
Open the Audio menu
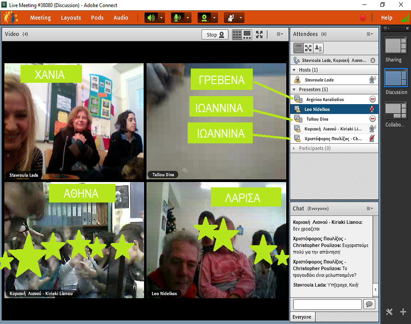[121, 17]
